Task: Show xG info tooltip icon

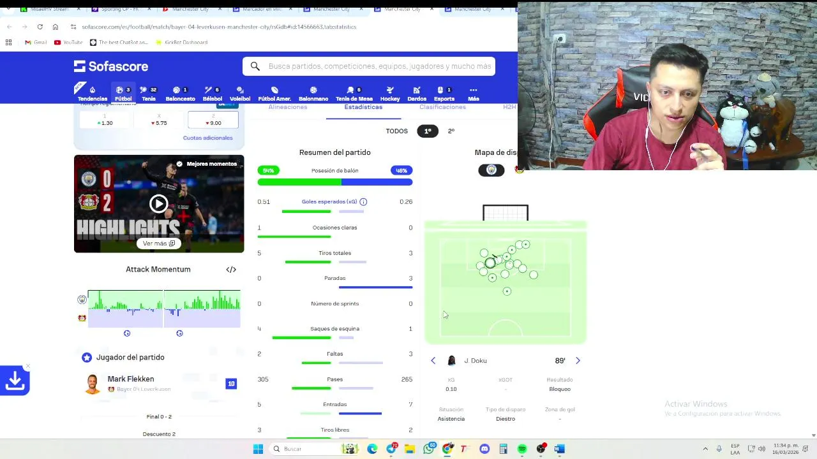Action: coord(363,201)
